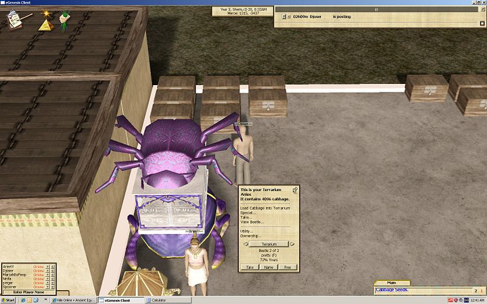The height and width of the screenshot is (304, 487).
Task: Launch Internet Explorer from quick launch
Action: [x=23, y=300]
